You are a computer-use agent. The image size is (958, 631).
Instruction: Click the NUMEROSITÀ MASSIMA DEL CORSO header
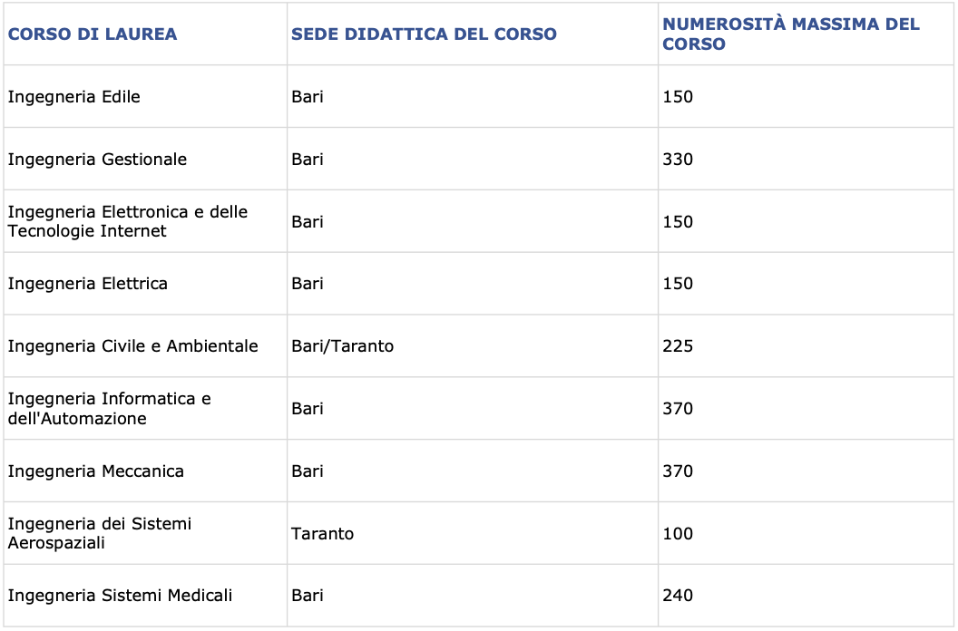click(790, 34)
